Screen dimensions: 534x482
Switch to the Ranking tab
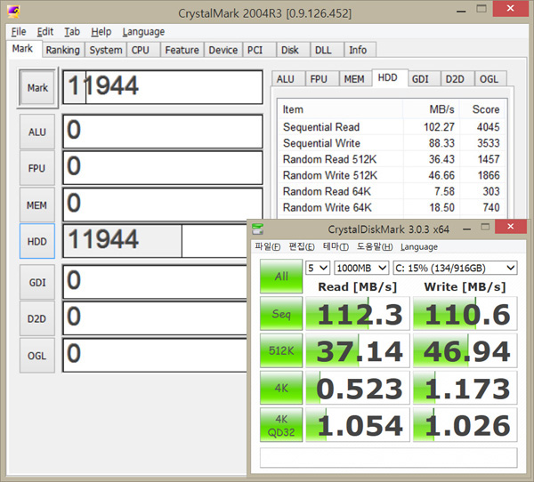pyautogui.click(x=63, y=50)
